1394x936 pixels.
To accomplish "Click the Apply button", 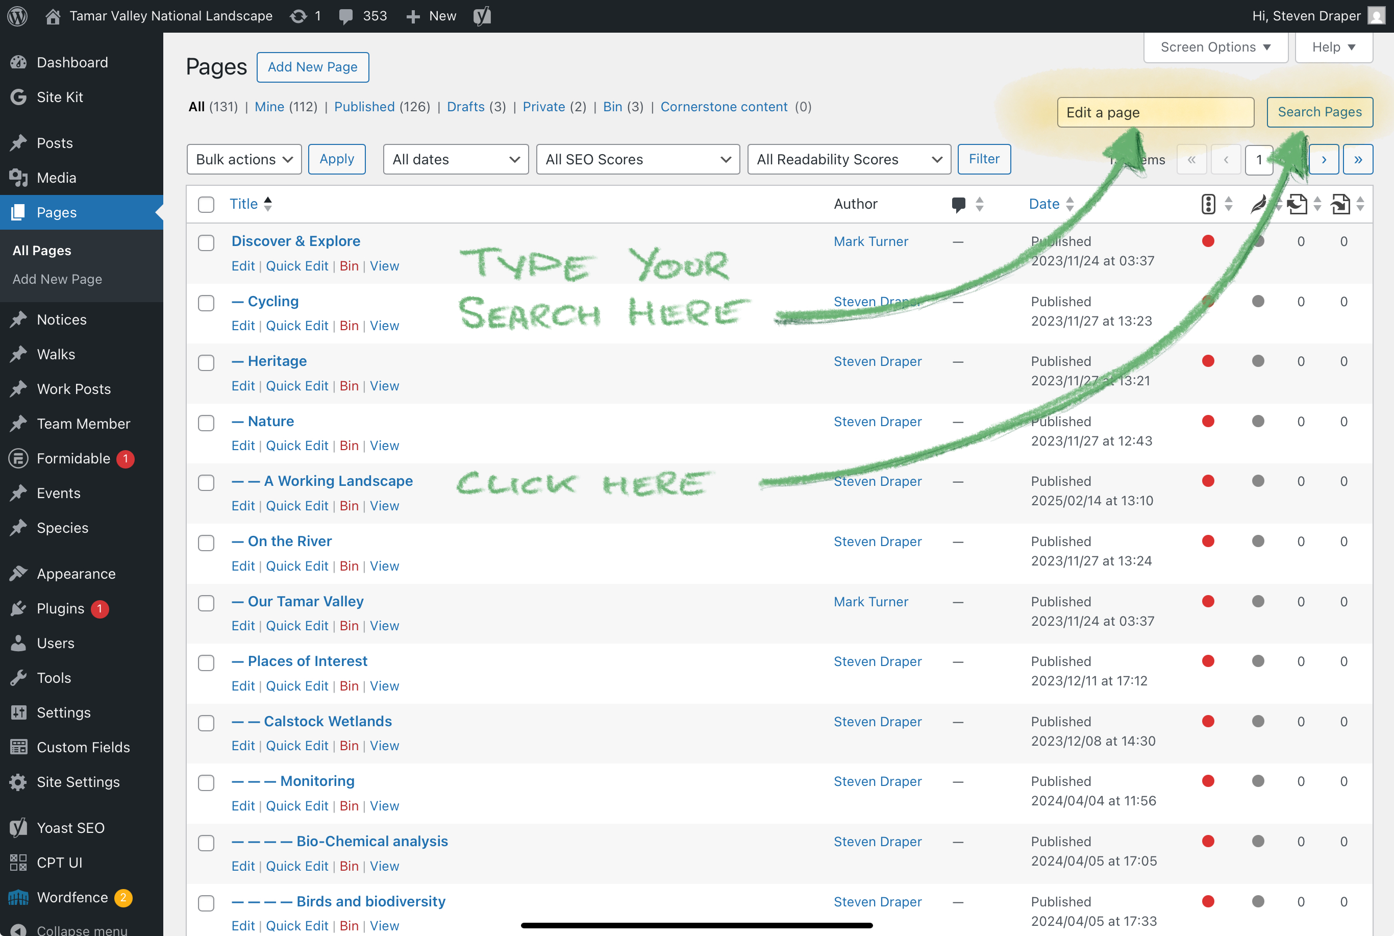I will click(x=337, y=159).
